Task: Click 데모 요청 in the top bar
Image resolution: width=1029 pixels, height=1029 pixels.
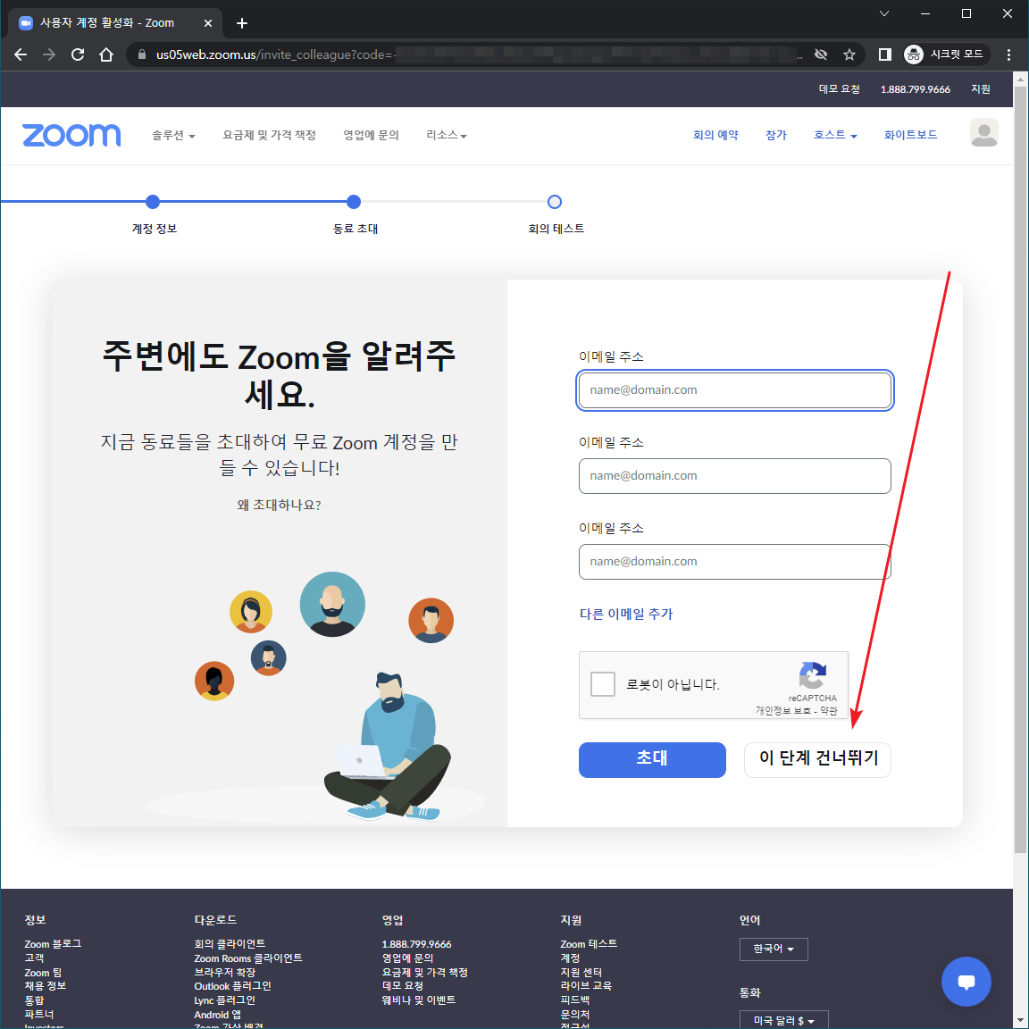Action: click(x=839, y=89)
